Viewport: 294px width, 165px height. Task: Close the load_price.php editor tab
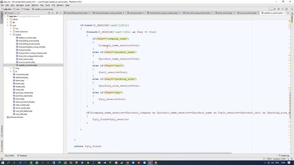[143, 13]
